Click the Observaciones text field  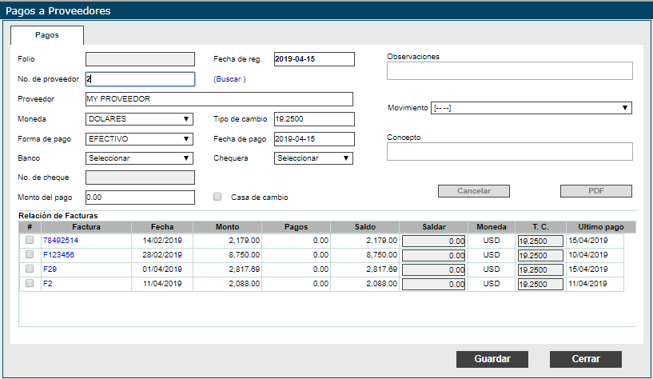(509, 71)
